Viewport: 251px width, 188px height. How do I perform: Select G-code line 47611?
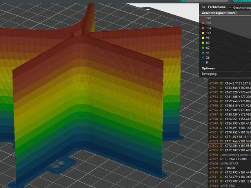(230, 177)
